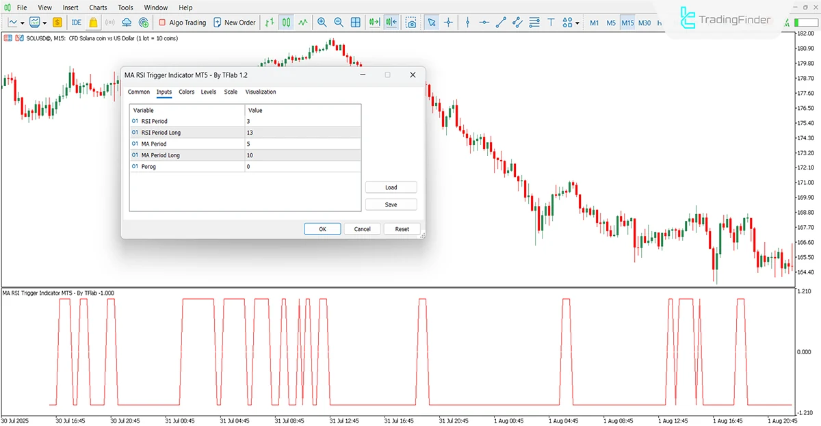Select the candlestick chart mode
This screenshot has width=821, height=426.
286,22
